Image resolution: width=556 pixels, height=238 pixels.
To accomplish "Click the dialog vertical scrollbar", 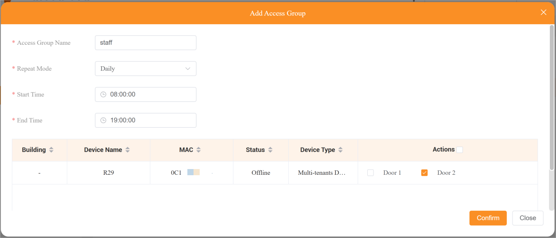I will tap(552, 97).
